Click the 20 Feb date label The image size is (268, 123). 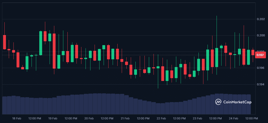pos(89,118)
